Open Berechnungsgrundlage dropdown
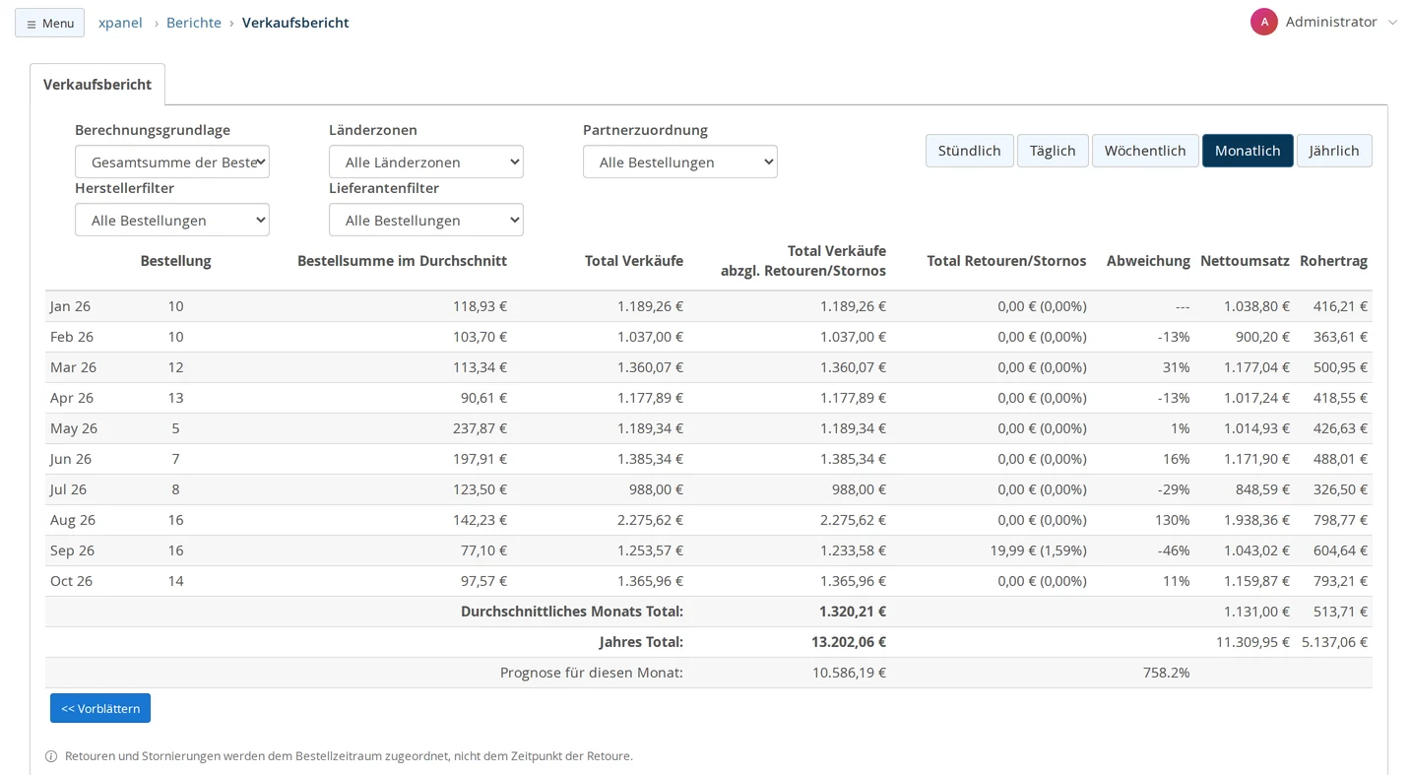 click(x=172, y=161)
